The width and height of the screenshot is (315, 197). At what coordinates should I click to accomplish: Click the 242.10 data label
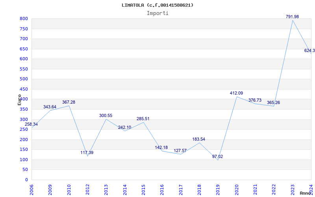coord(124,127)
